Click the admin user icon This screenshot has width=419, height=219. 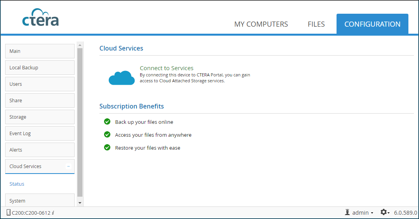pyautogui.click(x=347, y=212)
